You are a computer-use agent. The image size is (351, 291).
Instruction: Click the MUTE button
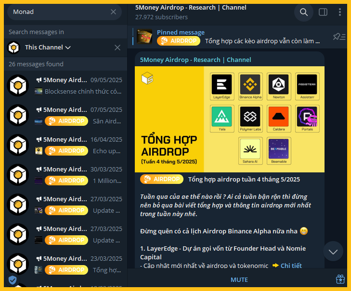tap(239, 279)
